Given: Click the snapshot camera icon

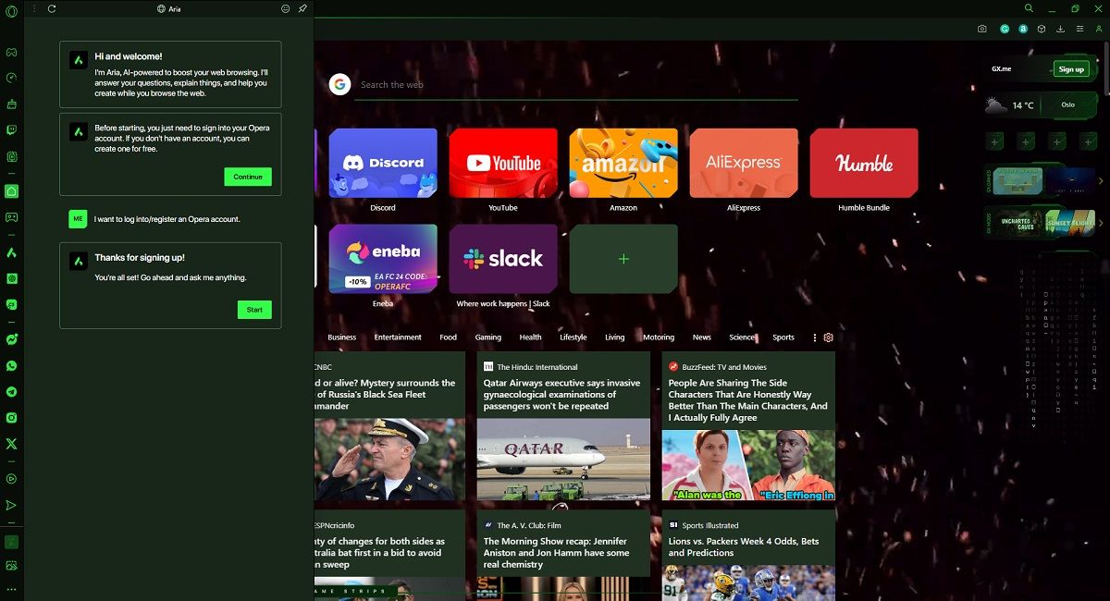Looking at the screenshot, I should [x=982, y=30].
